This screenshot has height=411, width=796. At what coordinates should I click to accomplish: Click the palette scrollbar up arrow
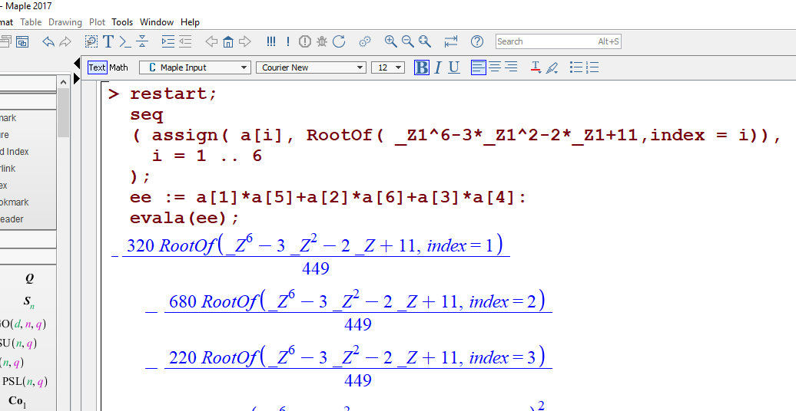pos(63,82)
